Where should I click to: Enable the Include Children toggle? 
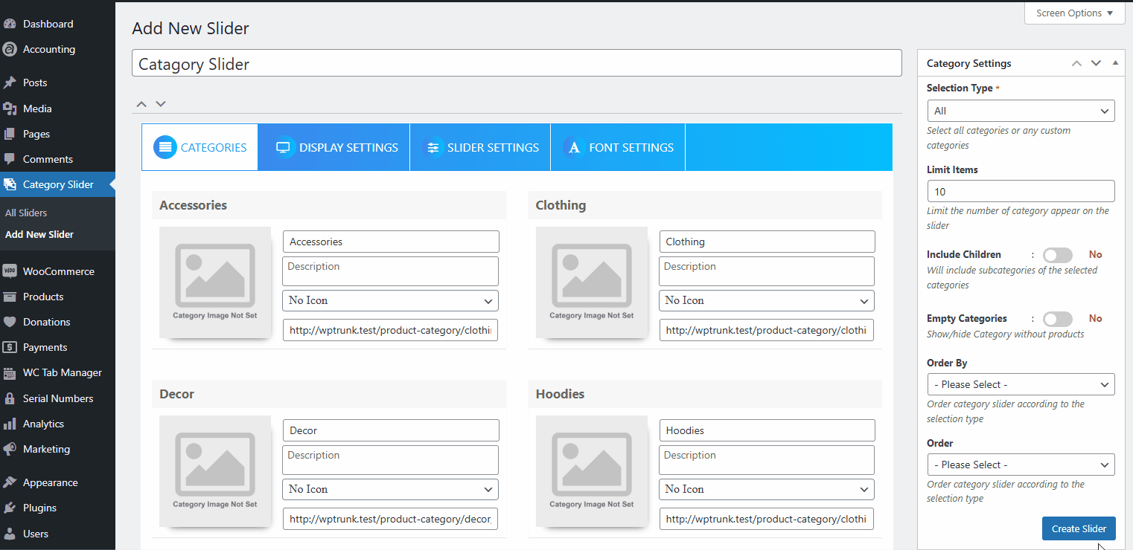click(x=1057, y=255)
